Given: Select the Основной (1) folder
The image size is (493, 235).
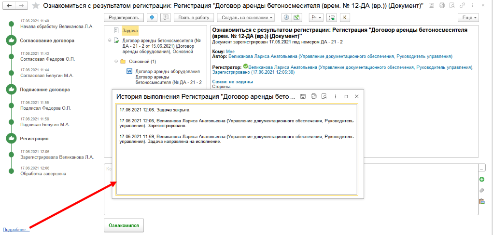Looking at the screenshot, I should coord(142,62).
